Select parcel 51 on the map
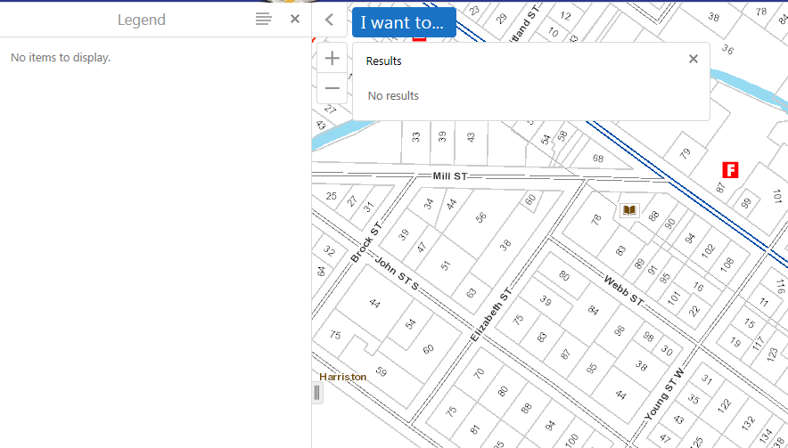The height and width of the screenshot is (448, 788). [x=446, y=265]
